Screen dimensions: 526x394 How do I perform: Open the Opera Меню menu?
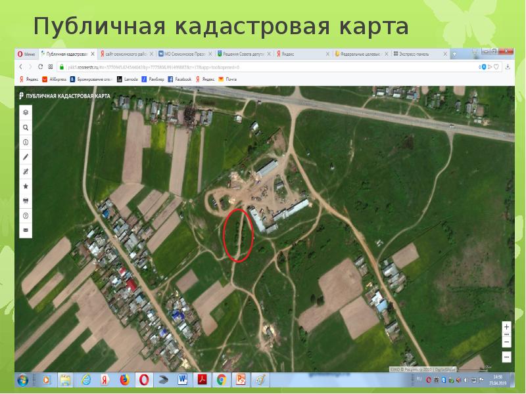coord(26,54)
